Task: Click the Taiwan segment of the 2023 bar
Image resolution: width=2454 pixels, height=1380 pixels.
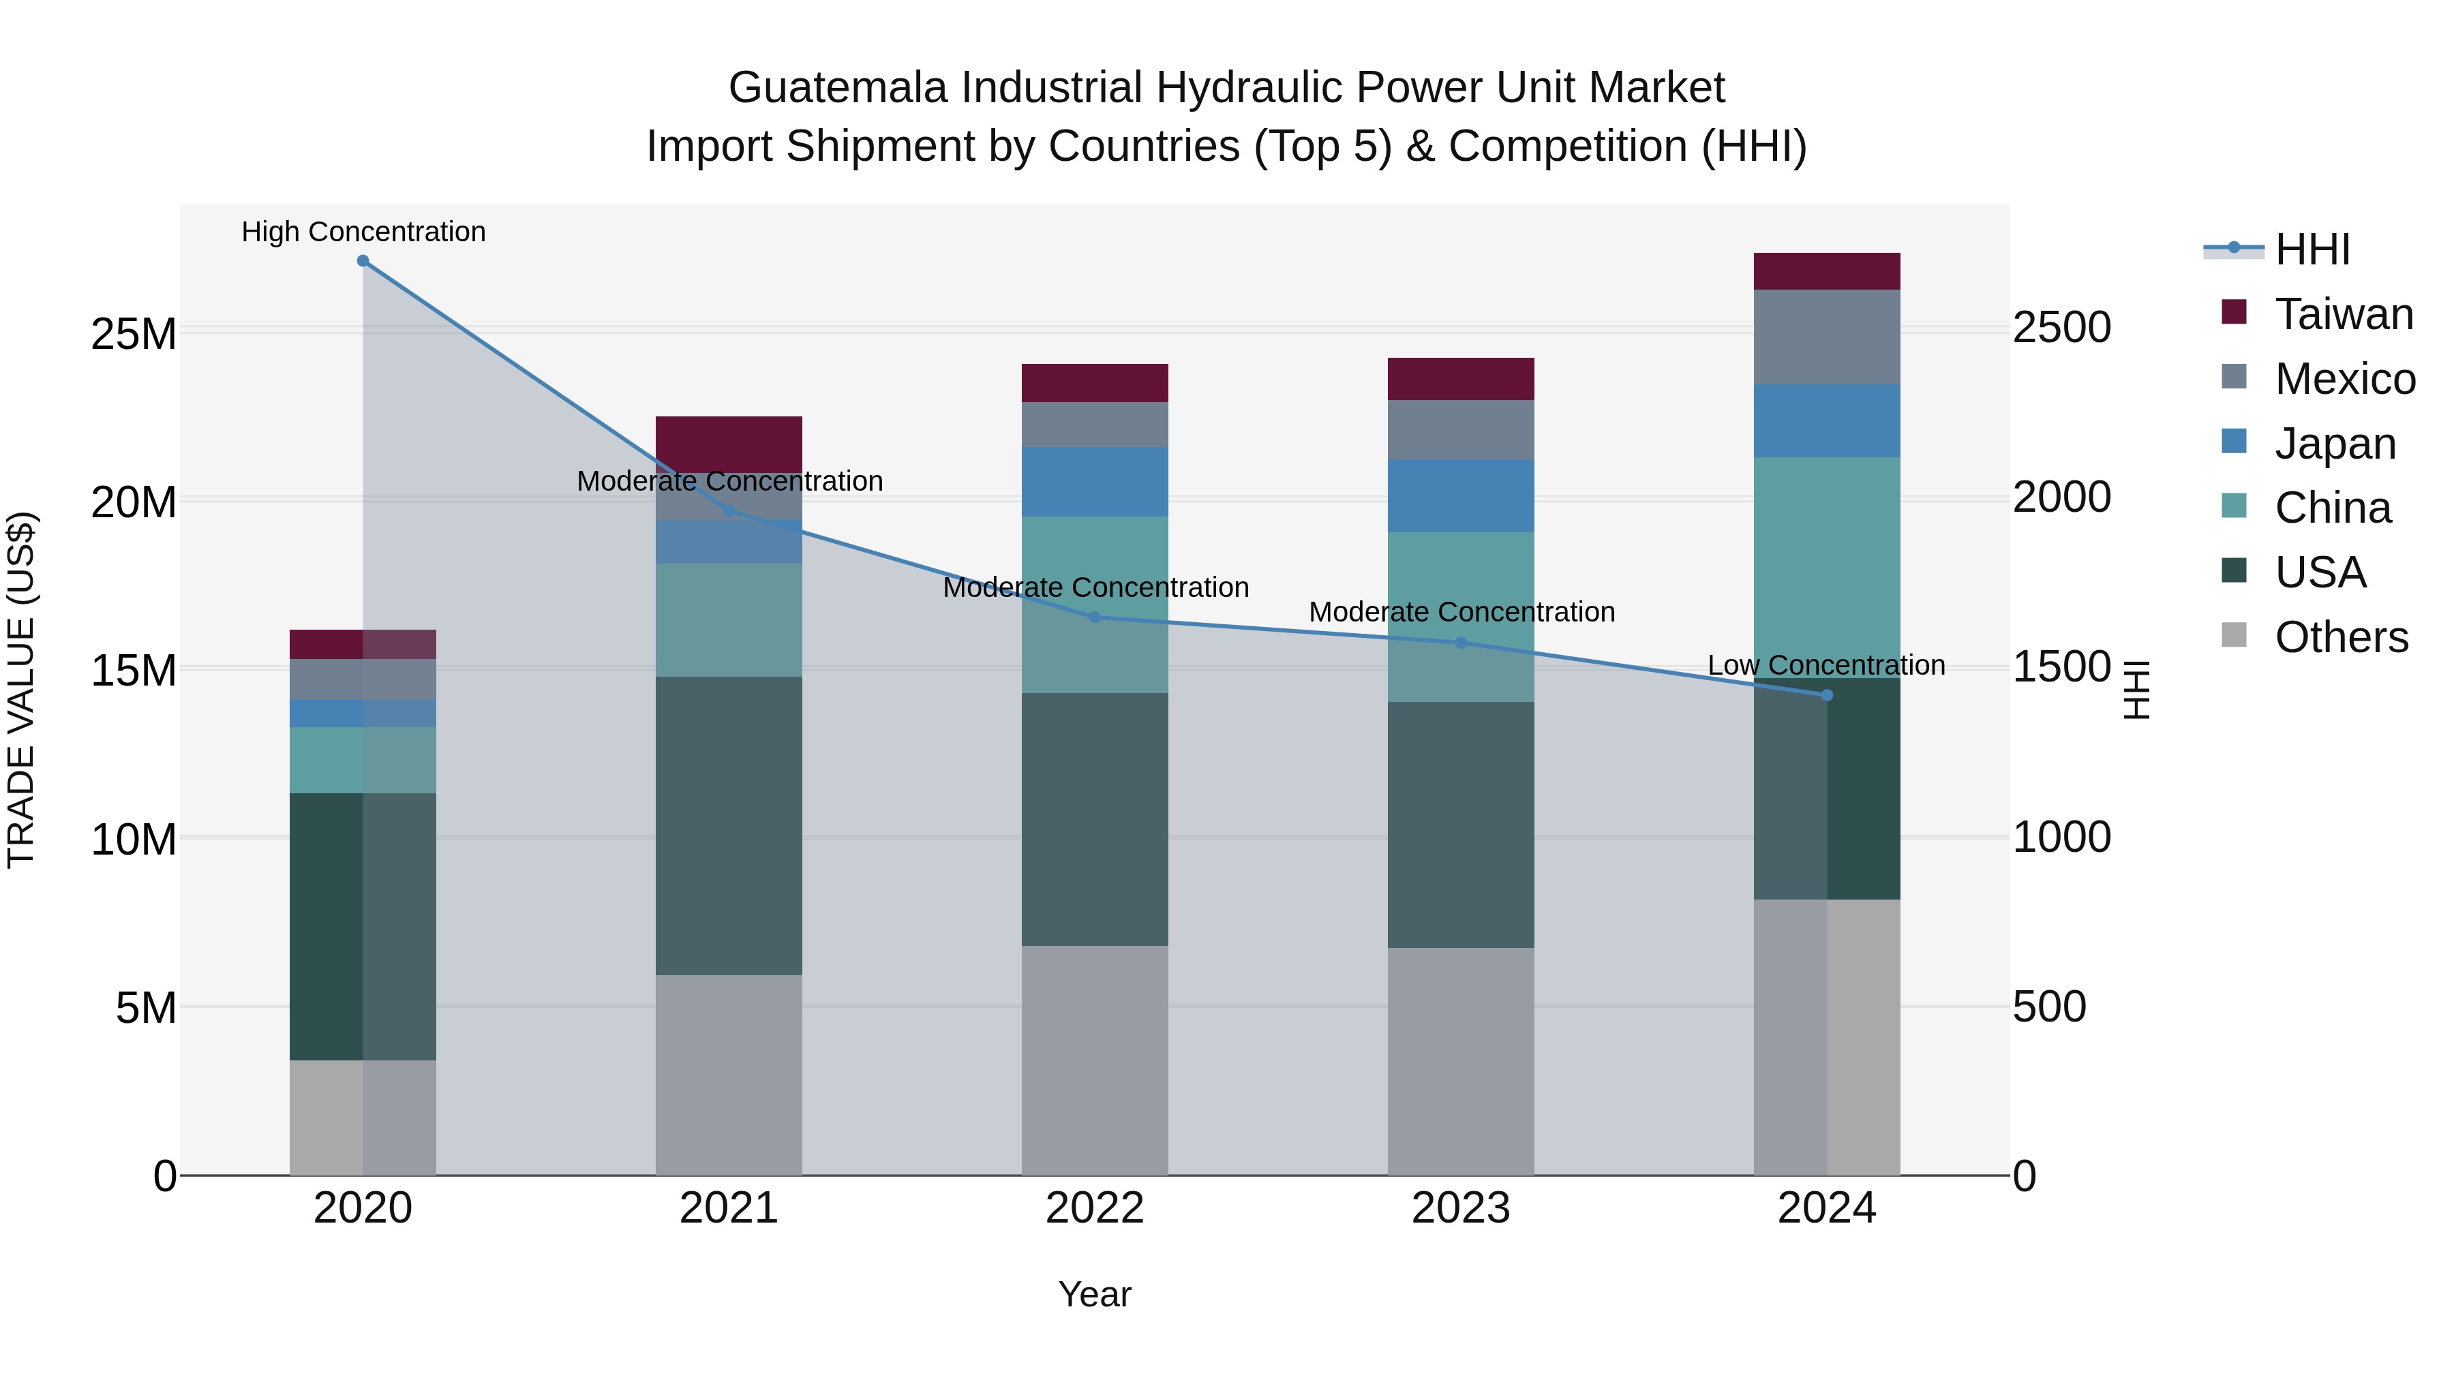Action: (1461, 379)
